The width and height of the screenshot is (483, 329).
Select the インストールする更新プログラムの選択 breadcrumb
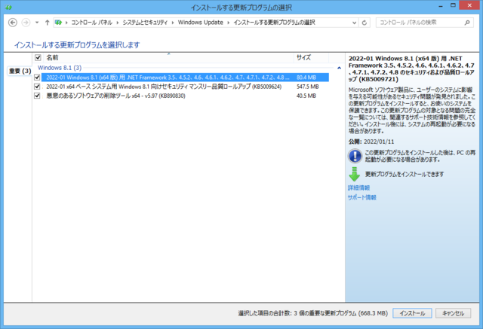pos(274,23)
